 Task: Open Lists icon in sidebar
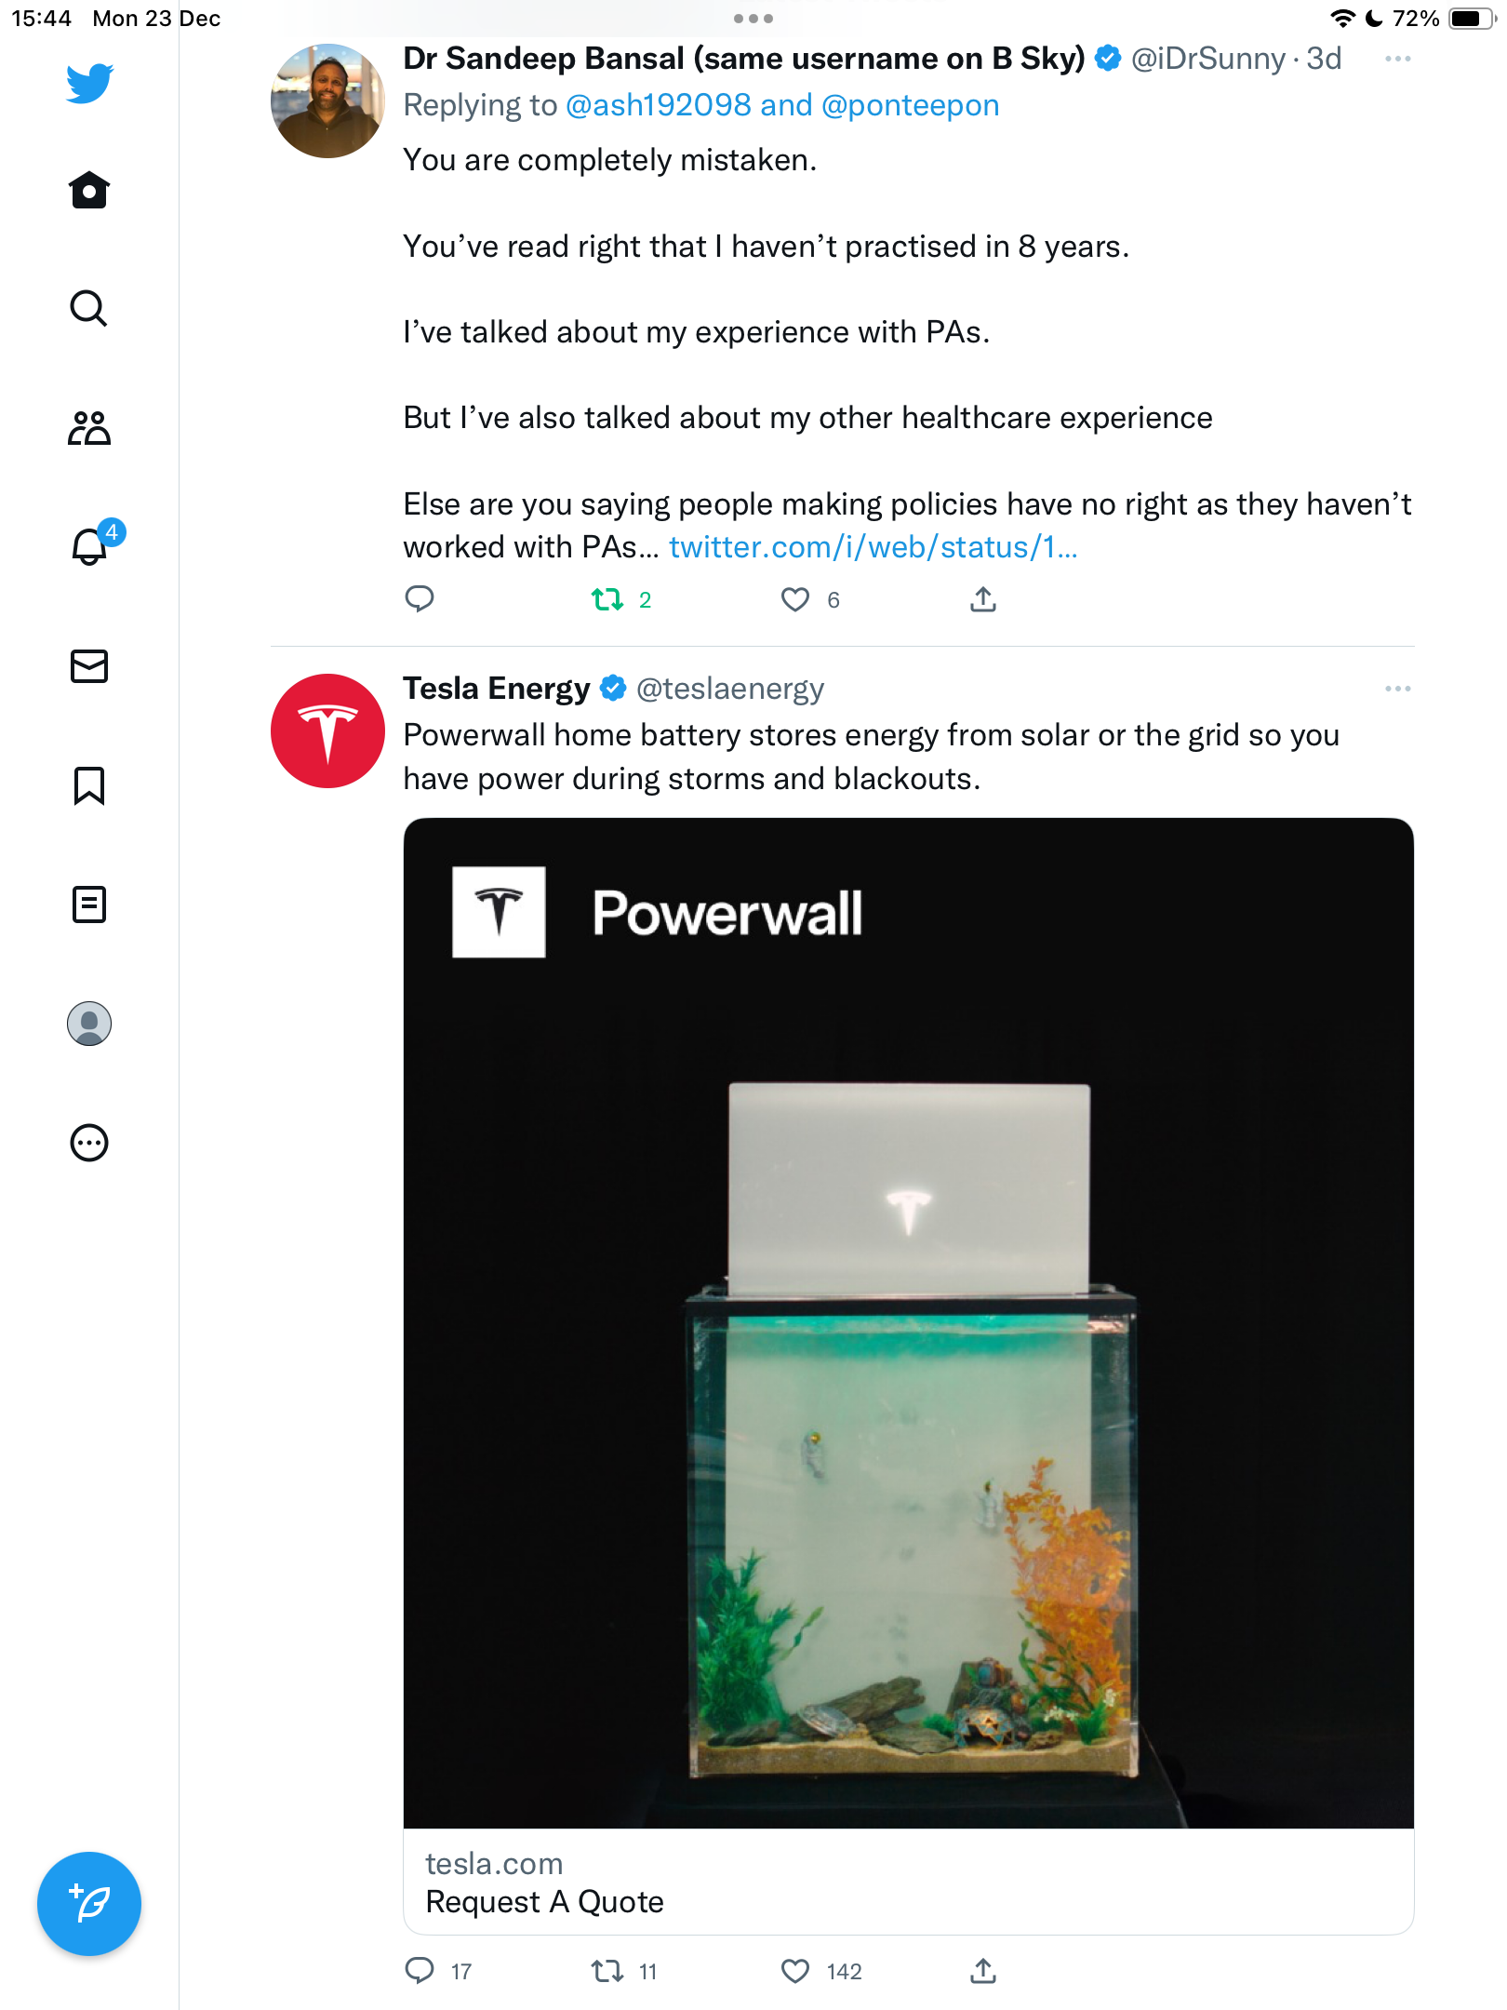tap(89, 904)
